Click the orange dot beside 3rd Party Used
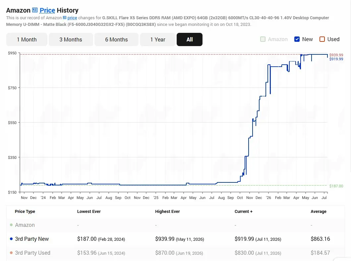 pos(11,253)
